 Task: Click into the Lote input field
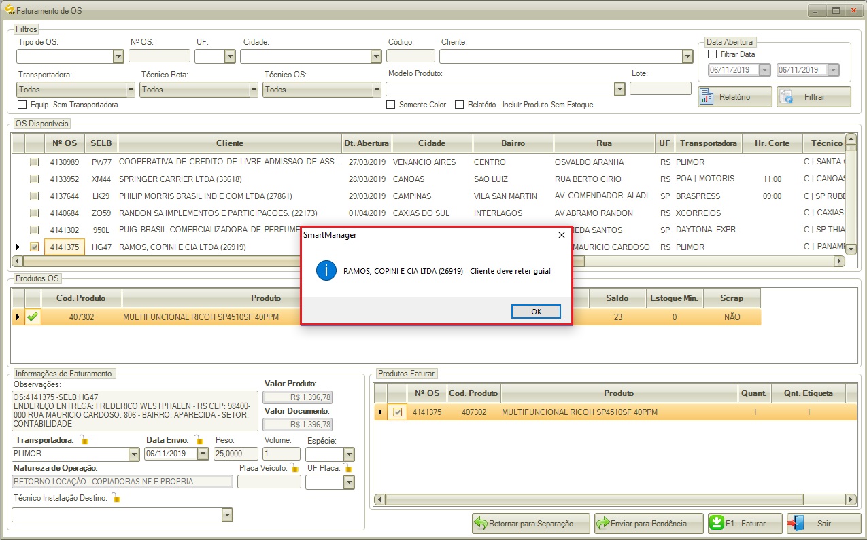[660, 88]
